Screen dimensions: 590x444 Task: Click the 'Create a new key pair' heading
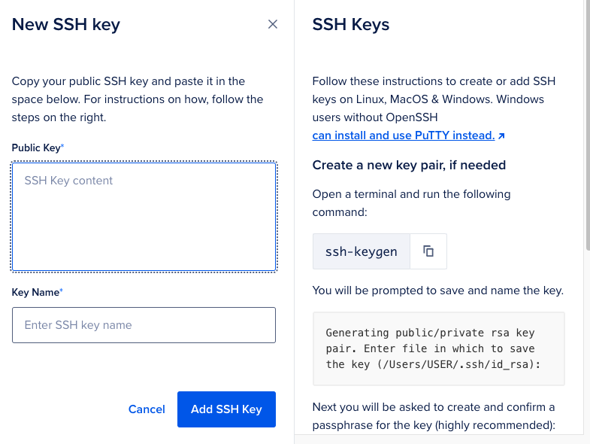click(x=409, y=165)
